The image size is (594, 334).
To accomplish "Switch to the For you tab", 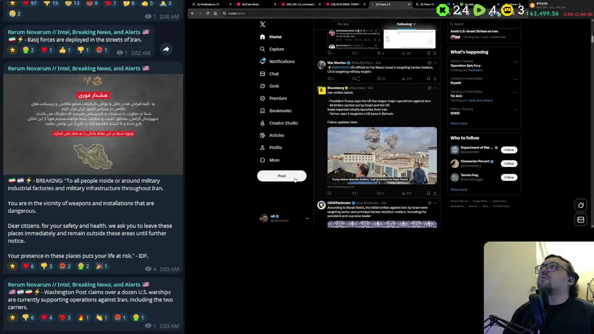I will point(343,24).
